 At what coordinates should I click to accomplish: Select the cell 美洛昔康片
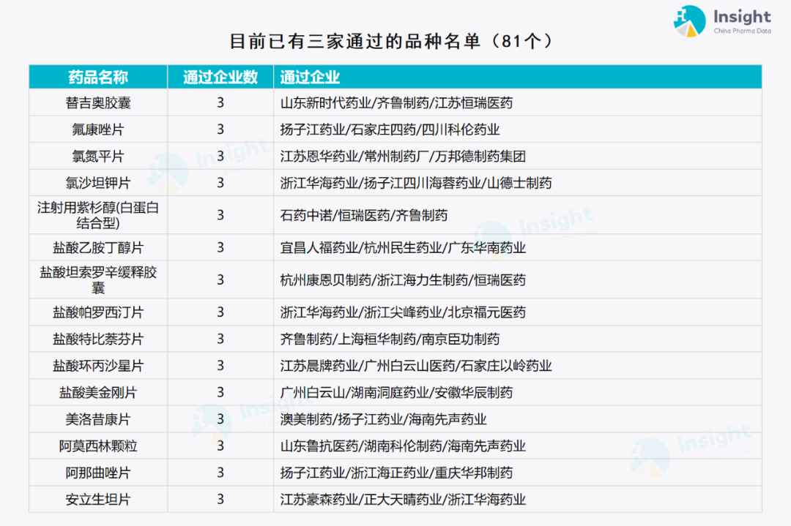point(98,419)
